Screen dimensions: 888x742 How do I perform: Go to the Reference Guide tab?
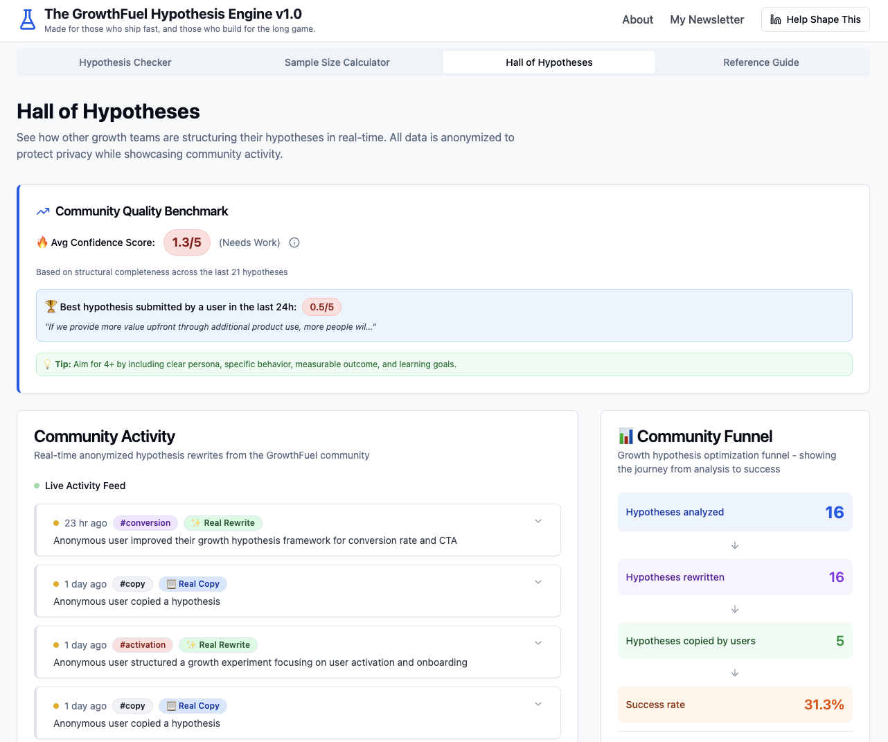tap(761, 62)
